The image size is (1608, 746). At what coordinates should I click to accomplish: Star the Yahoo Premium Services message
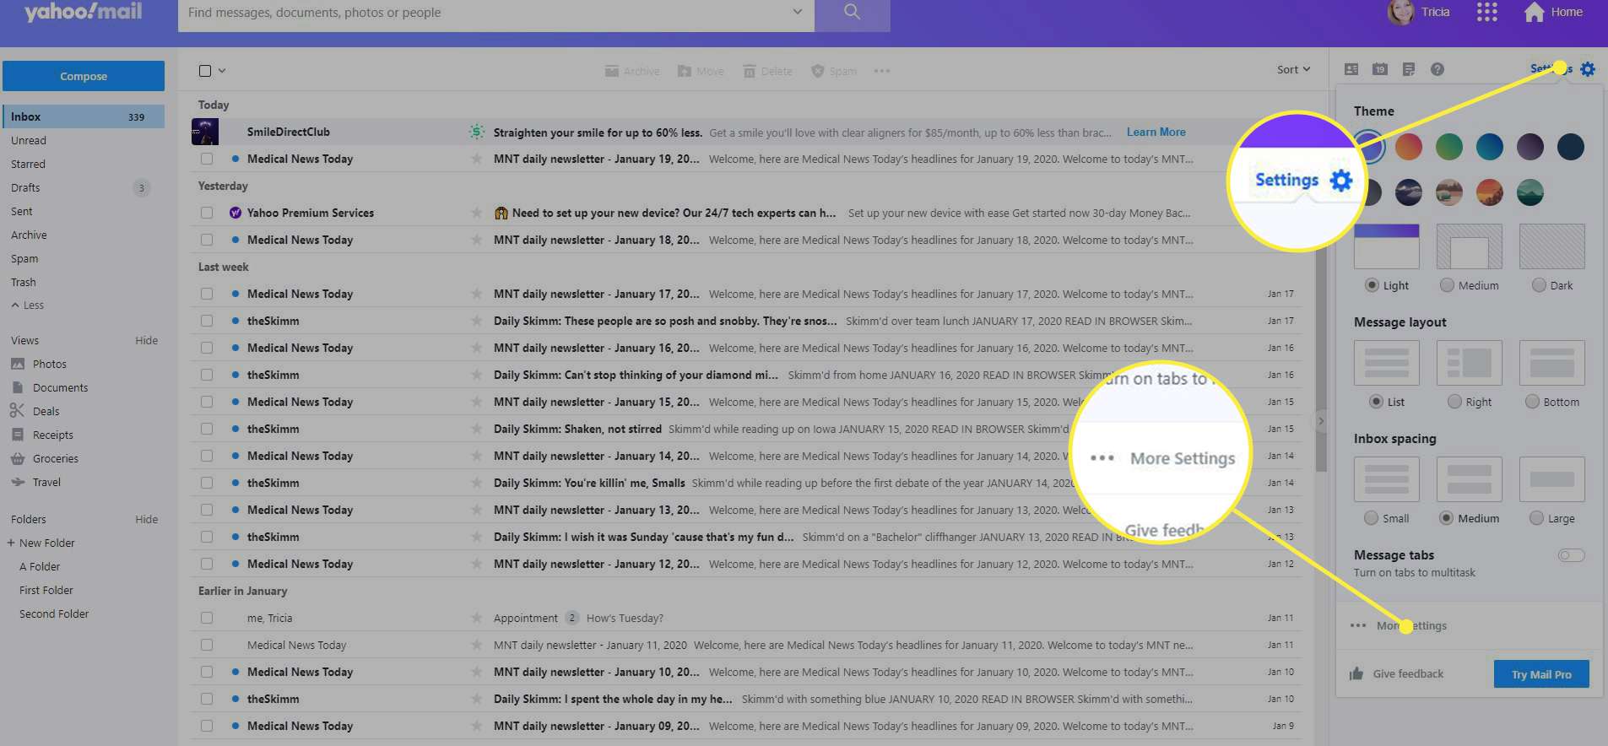pos(477,213)
